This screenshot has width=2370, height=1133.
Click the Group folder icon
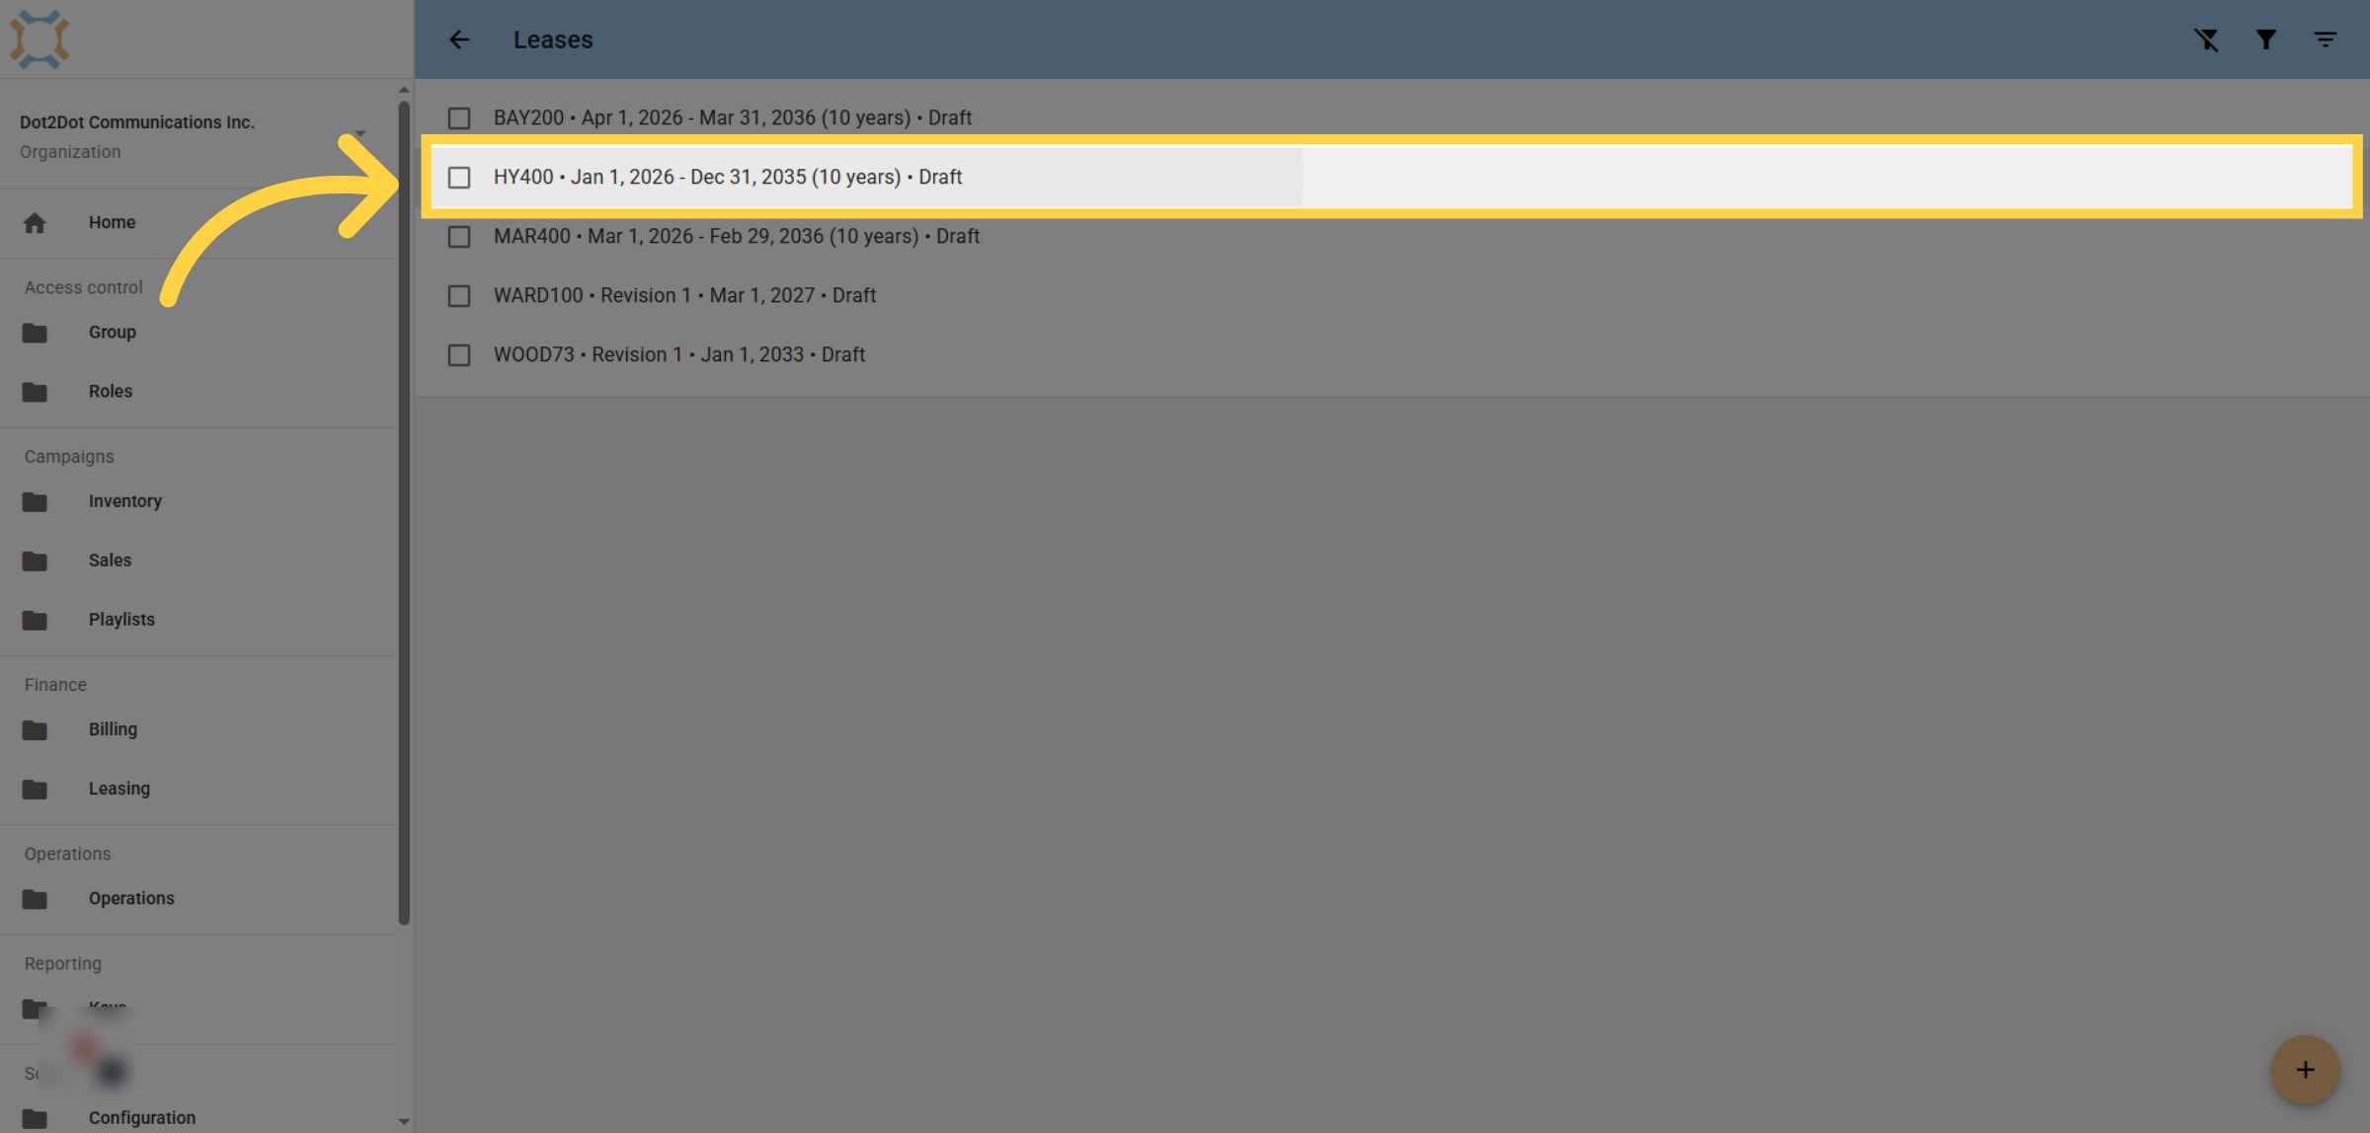tap(35, 333)
